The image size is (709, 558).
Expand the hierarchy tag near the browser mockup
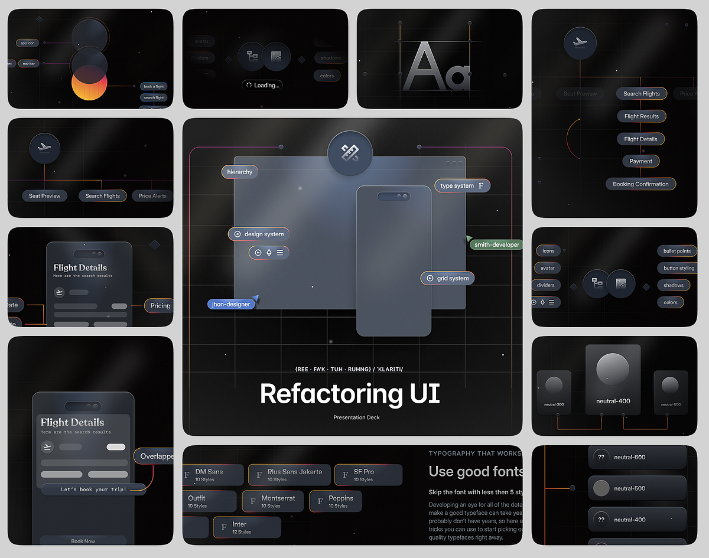coord(239,172)
